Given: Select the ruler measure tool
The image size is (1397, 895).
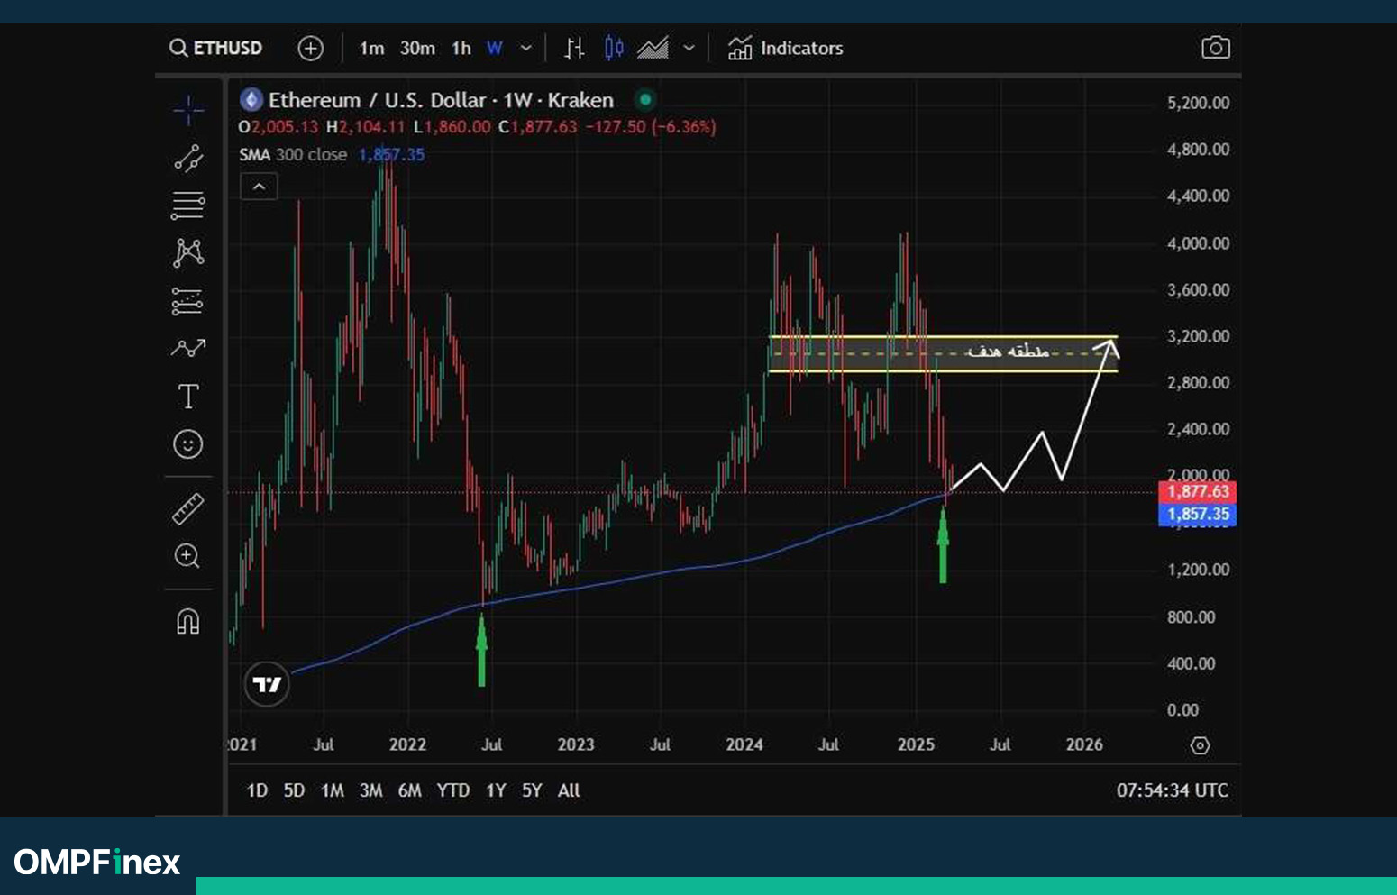Looking at the screenshot, I should (188, 509).
